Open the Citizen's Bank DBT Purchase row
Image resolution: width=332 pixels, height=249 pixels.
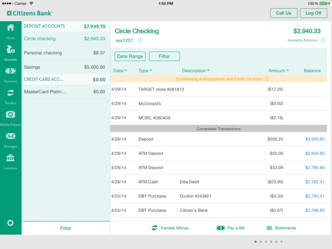219,210
